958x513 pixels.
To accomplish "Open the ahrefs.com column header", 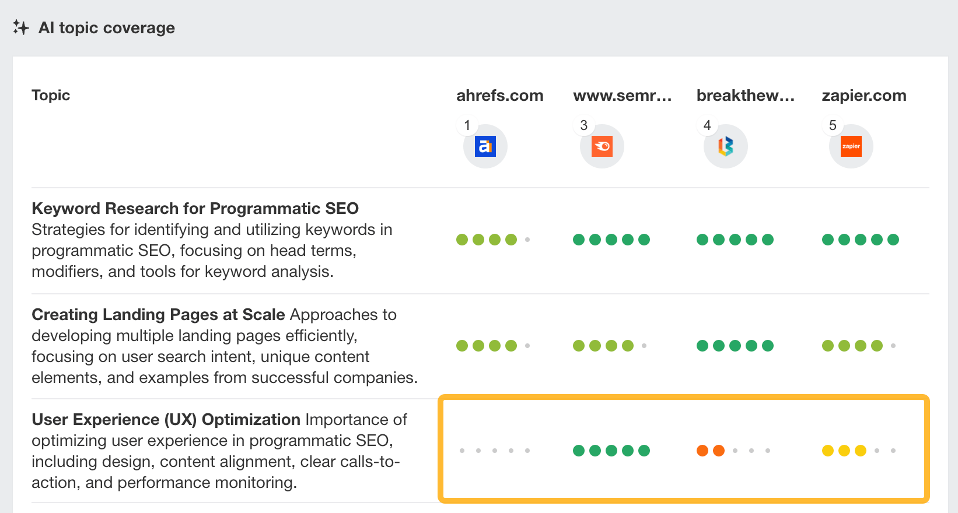I will (x=499, y=96).
